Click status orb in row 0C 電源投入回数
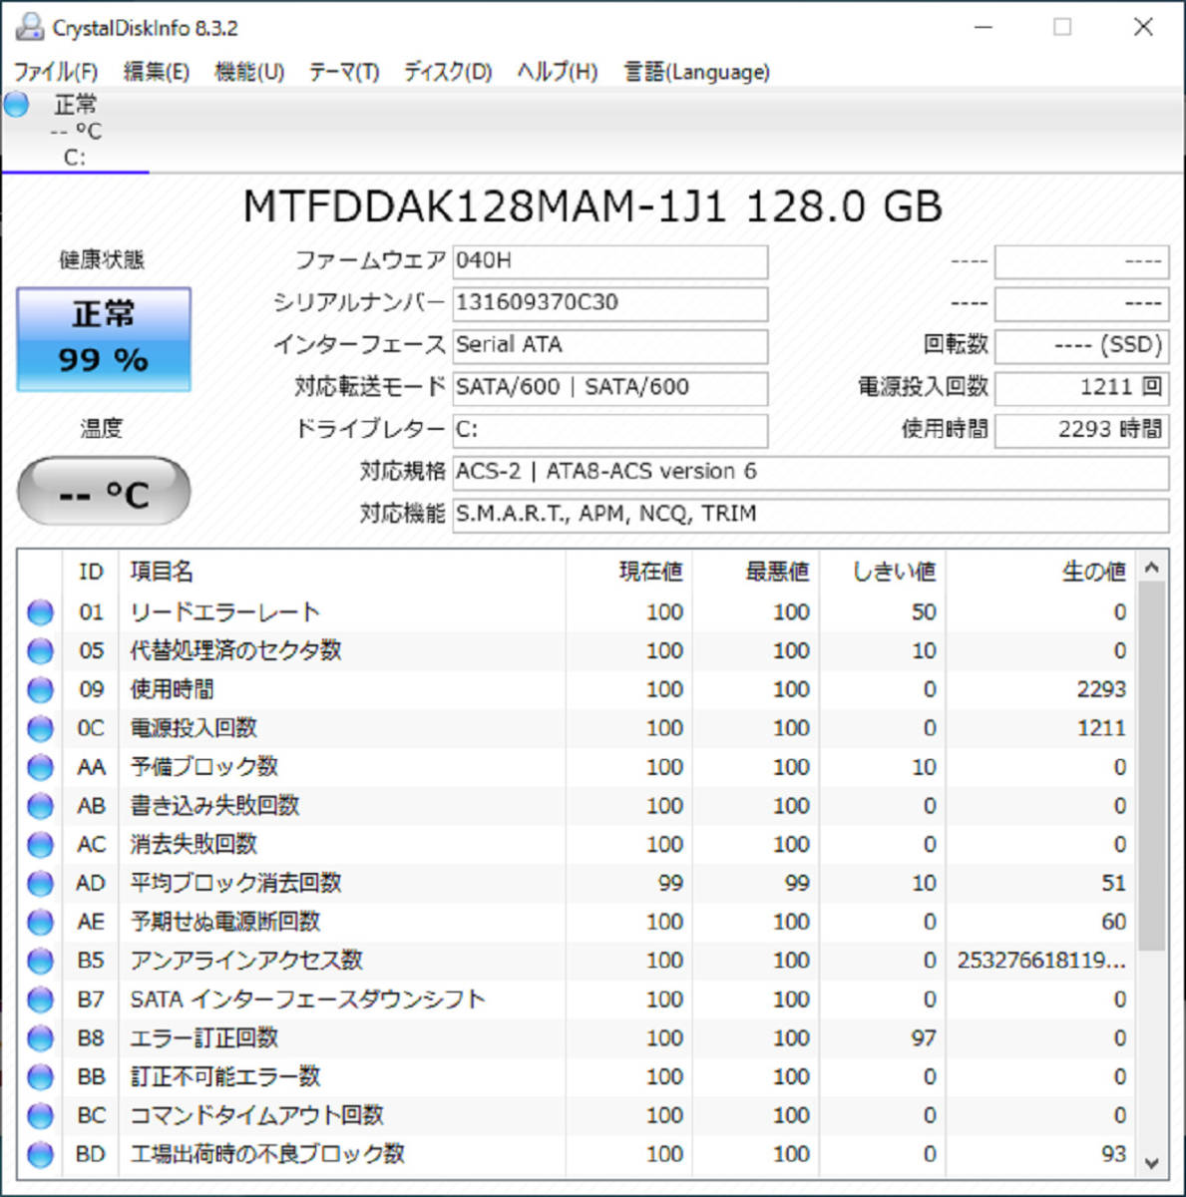The height and width of the screenshot is (1197, 1186). [40, 729]
